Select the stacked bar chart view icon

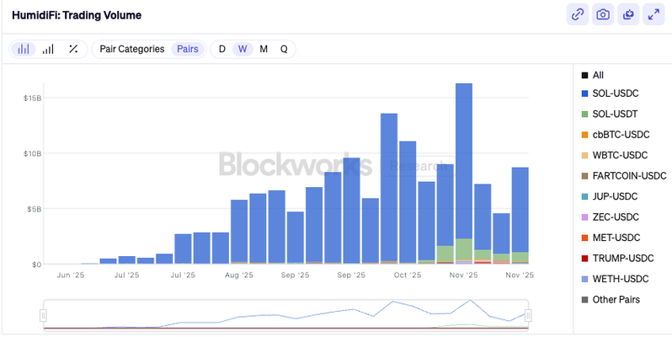[x=24, y=49]
